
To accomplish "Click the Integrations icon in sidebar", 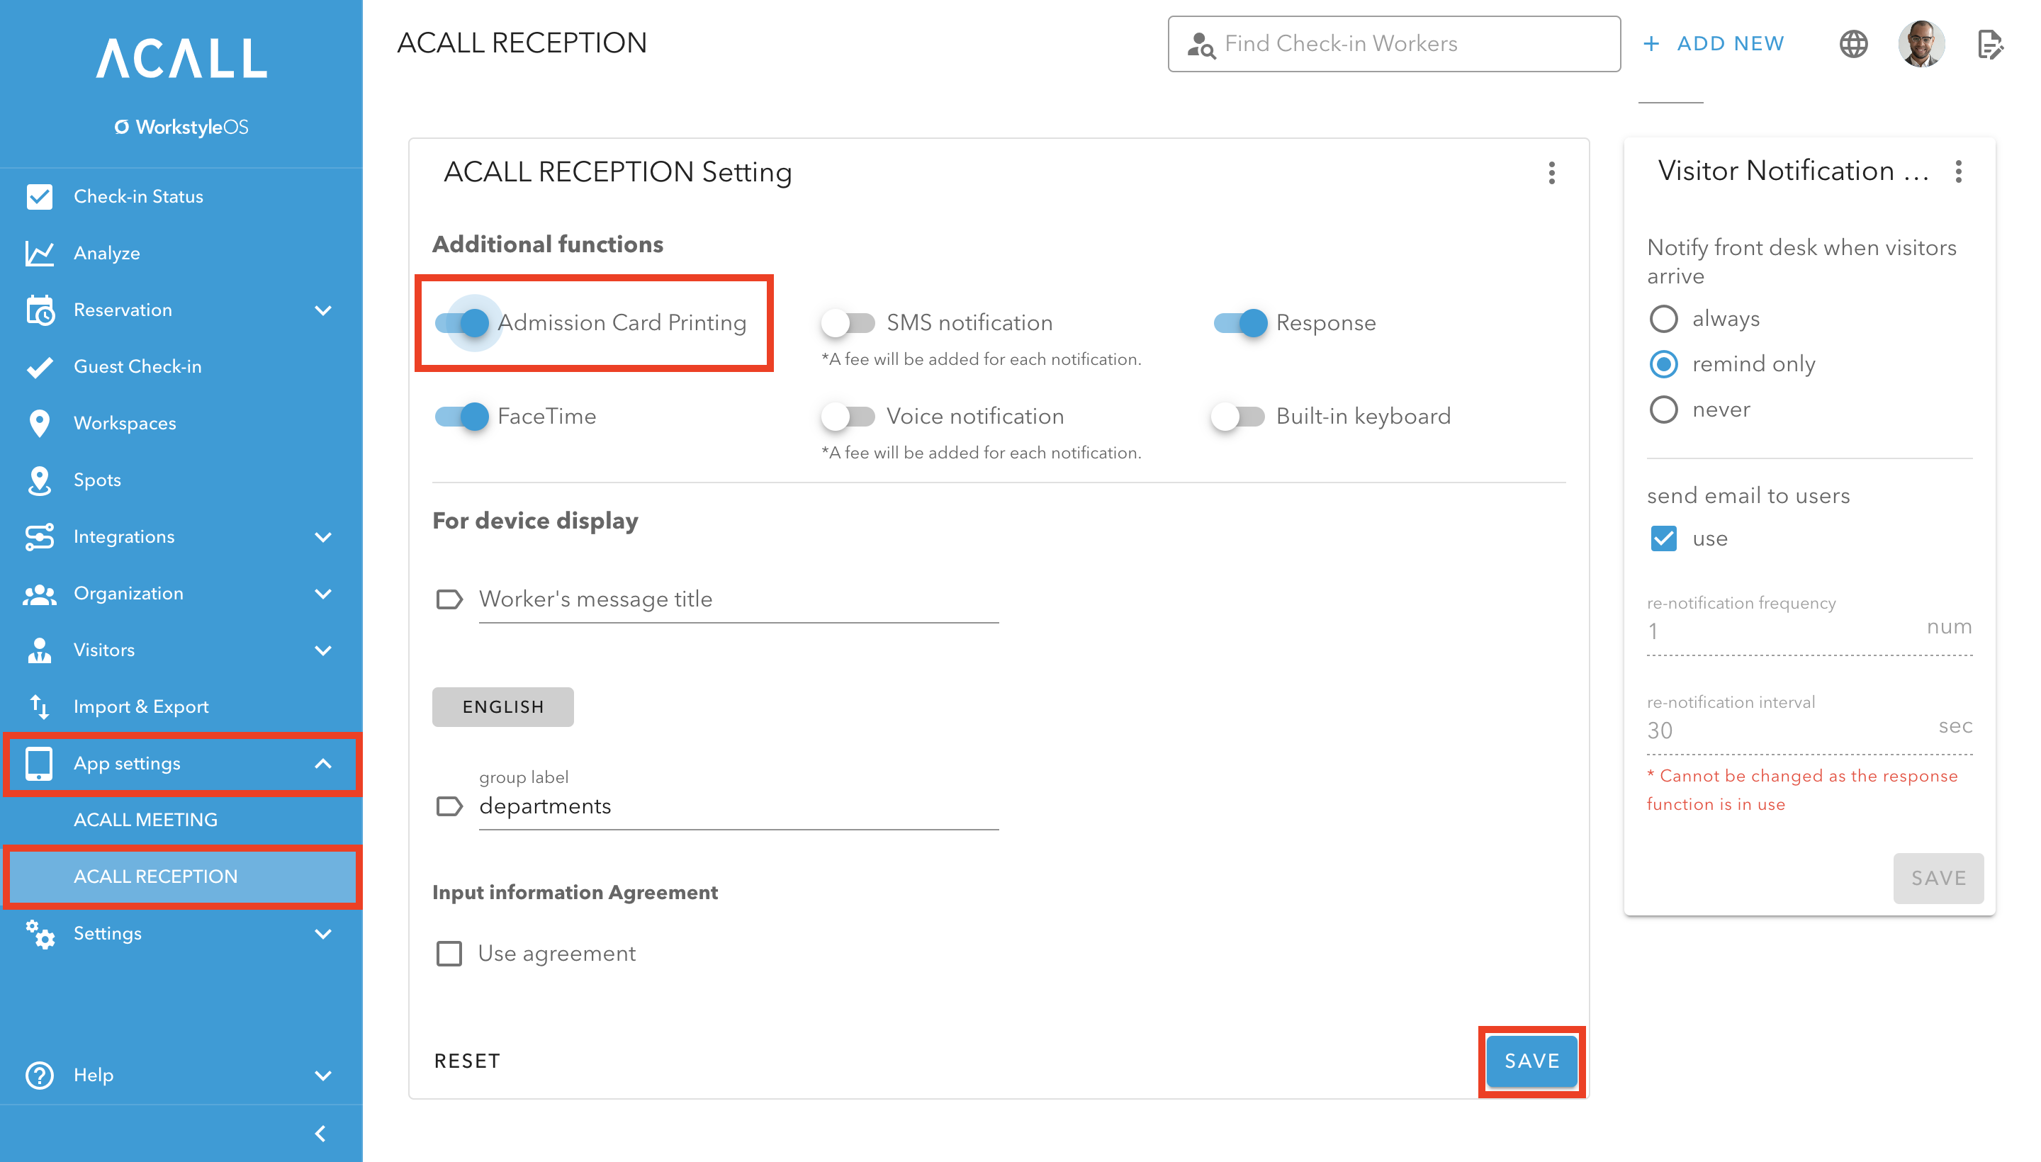I will [x=39, y=536].
